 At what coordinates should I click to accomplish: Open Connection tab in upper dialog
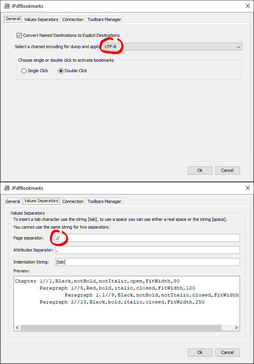coord(73,19)
